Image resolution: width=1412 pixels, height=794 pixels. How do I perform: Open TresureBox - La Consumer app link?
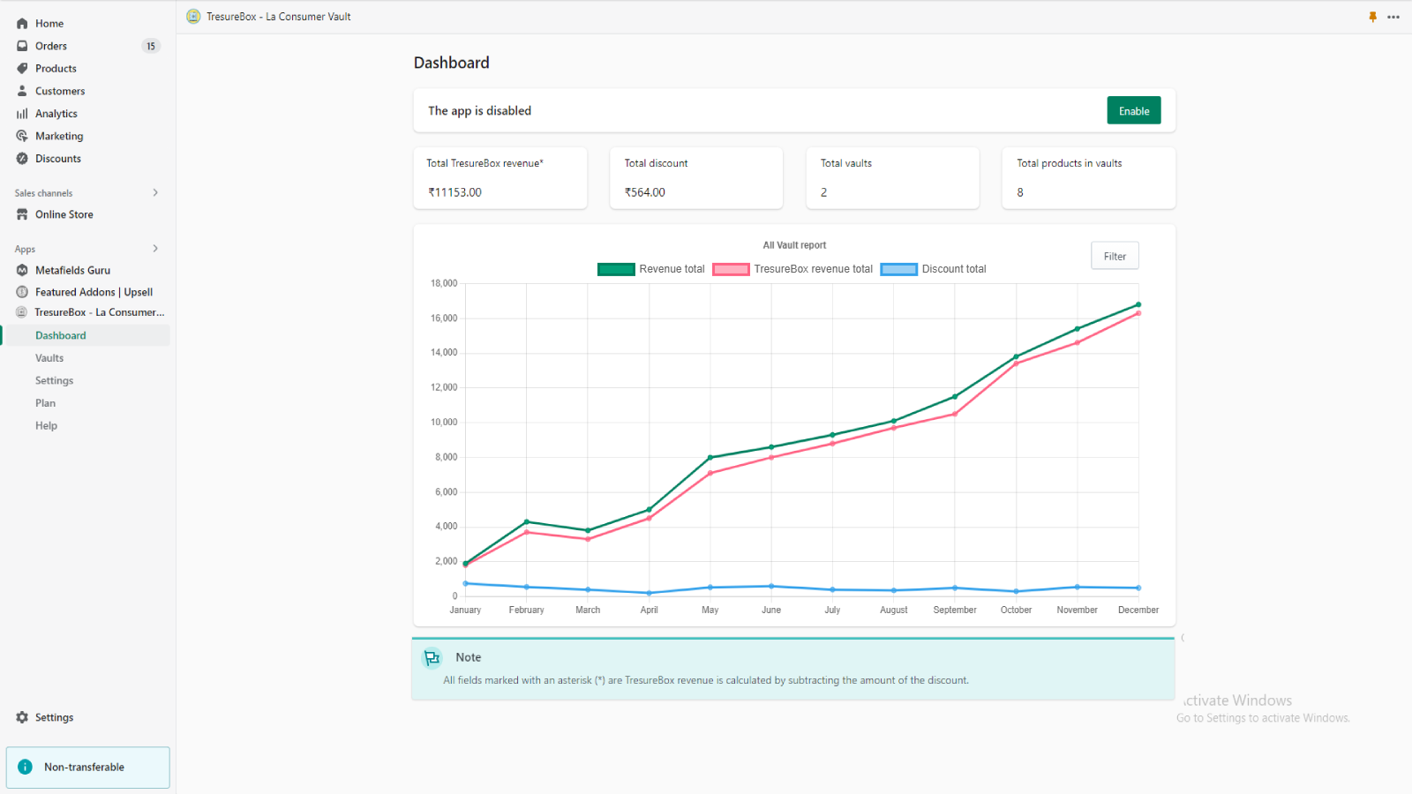tap(100, 312)
